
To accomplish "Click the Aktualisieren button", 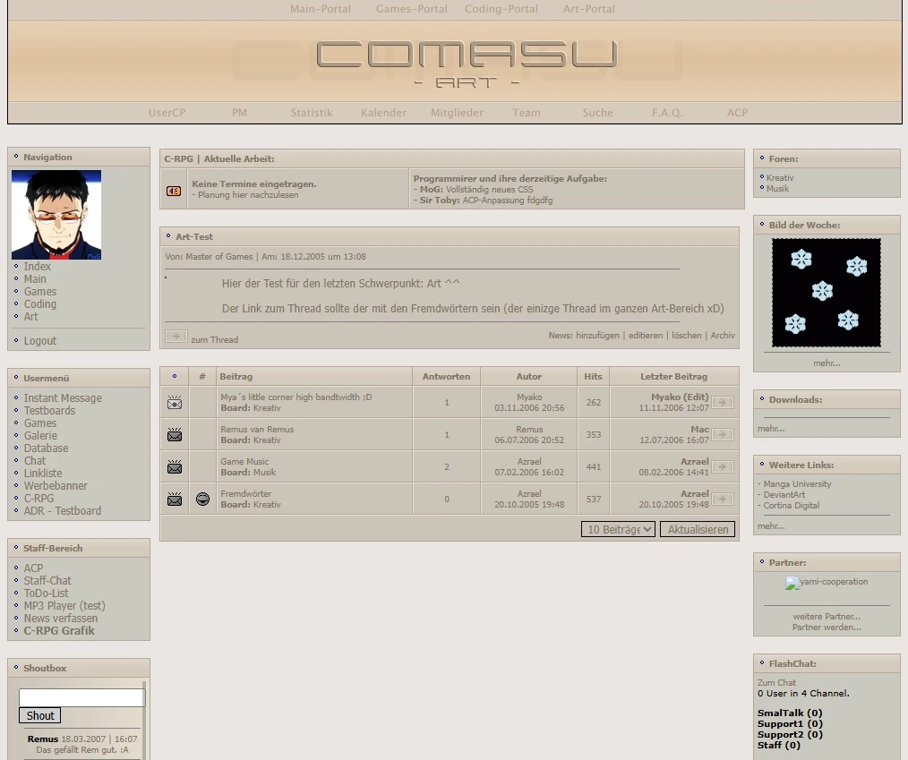I will [x=698, y=529].
